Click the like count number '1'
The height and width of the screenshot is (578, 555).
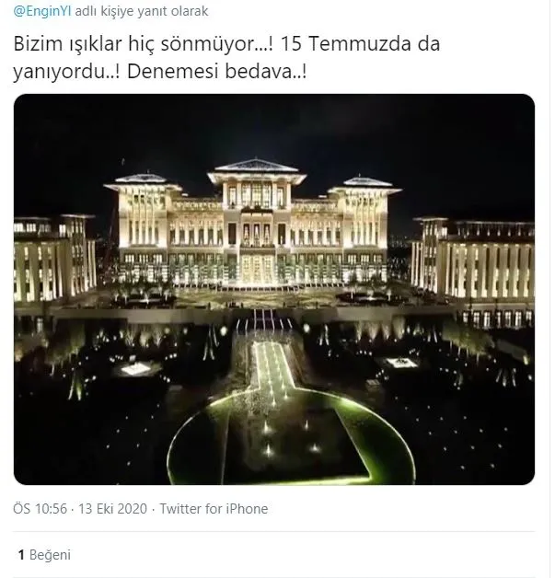21,555
